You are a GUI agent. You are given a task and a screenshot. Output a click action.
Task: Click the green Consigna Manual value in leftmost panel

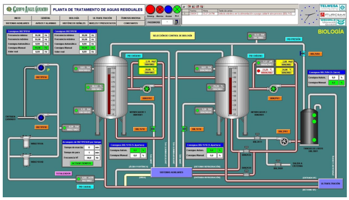pos(38,47)
